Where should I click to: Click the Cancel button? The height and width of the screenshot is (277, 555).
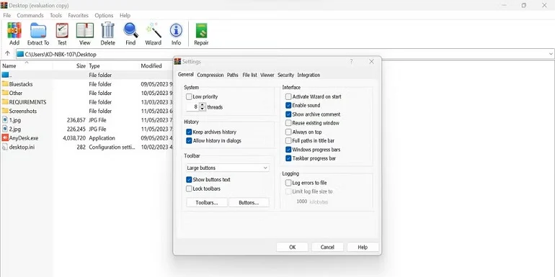pyautogui.click(x=327, y=247)
